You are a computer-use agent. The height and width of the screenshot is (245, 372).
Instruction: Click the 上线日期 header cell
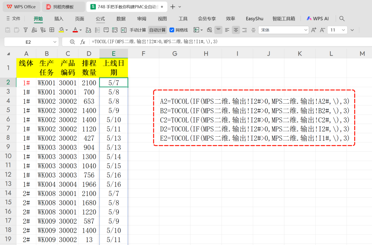[114, 68]
